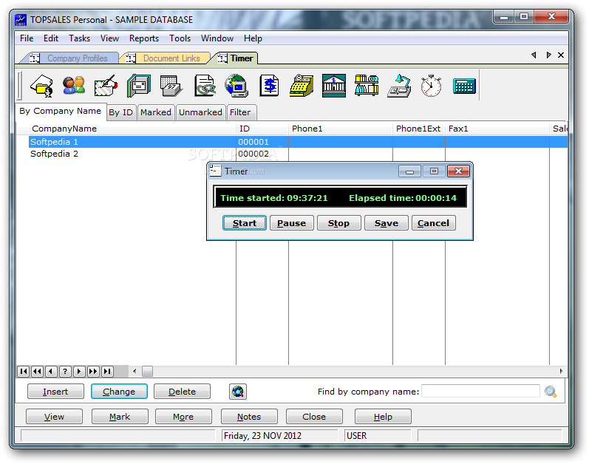Screen dimensions: 589x464
Task: Click the bottom Close button
Action: tap(314, 417)
